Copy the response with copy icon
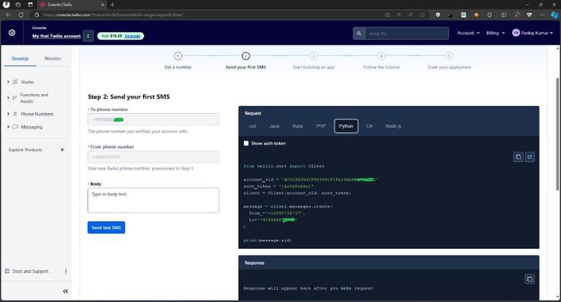The height and width of the screenshot is (302, 561). point(530,279)
